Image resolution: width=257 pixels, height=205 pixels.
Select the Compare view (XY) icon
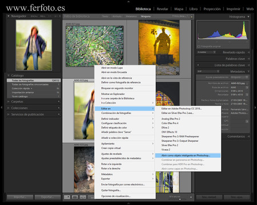pyautogui.click(x=83, y=198)
